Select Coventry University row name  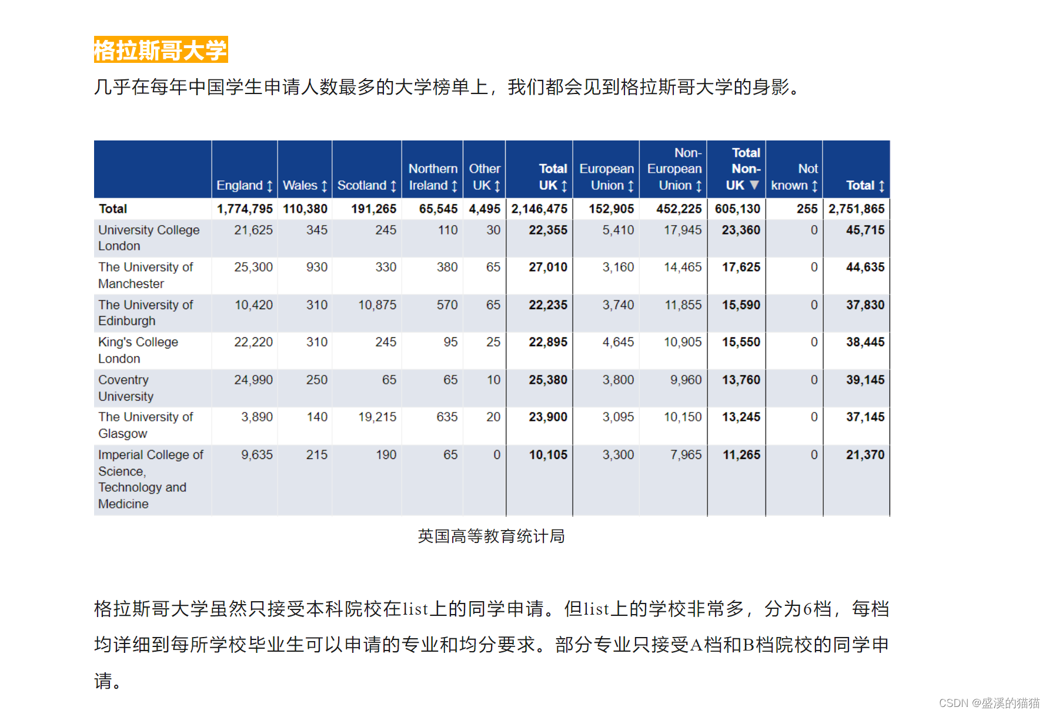pyautogui.click(x=126, y=388)
